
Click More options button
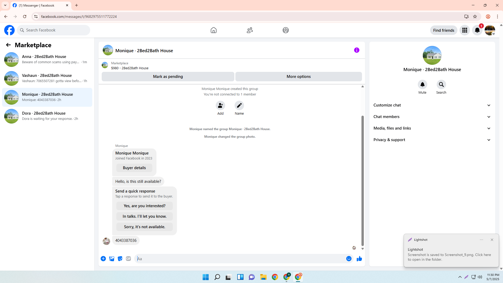point(299,77)
